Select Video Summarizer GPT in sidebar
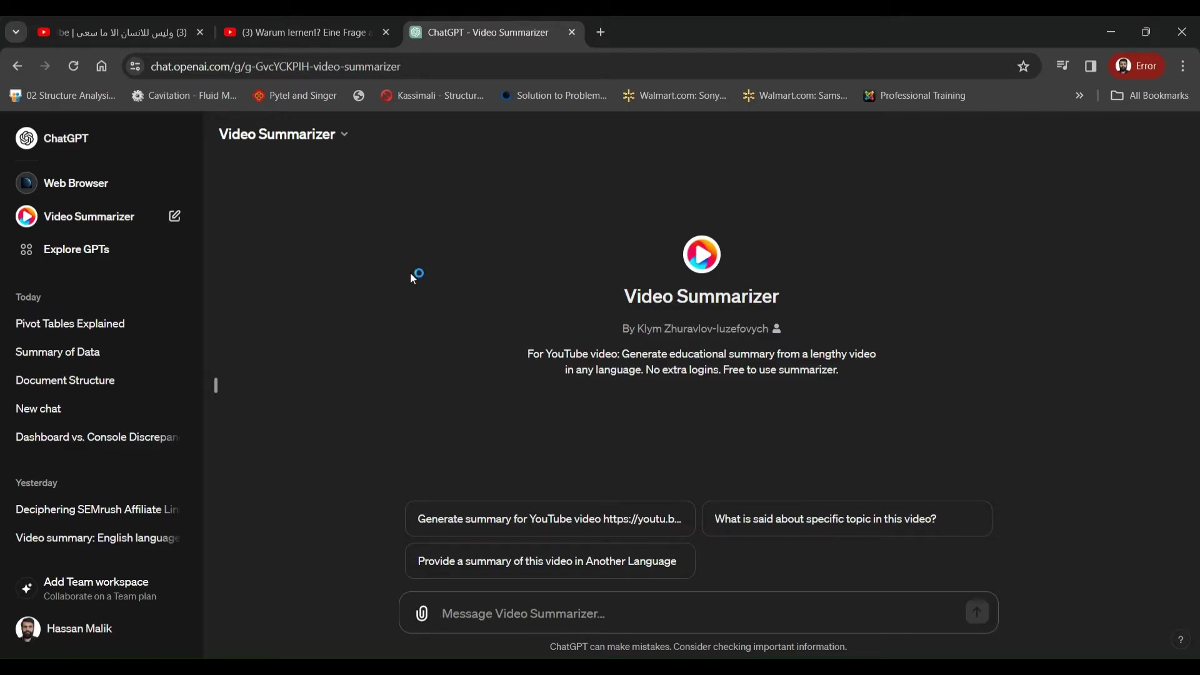The width and height of the screenshot is (1200, 675). [x=76, y=216]
